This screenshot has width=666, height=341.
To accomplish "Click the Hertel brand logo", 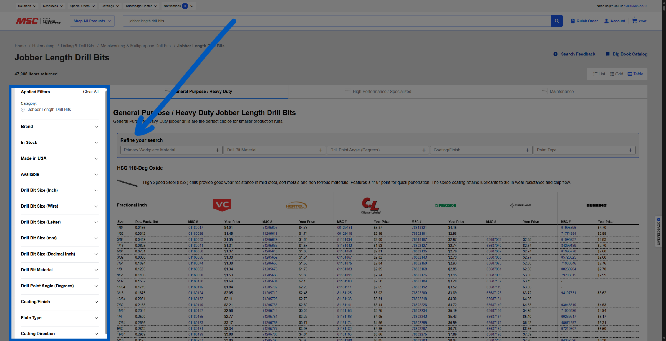I will [296, 206].
